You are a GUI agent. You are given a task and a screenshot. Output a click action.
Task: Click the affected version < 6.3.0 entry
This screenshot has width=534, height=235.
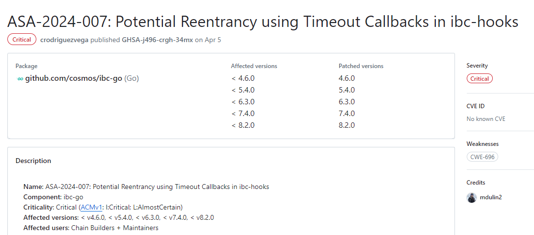pyautogui.click(x=243, y=102)
